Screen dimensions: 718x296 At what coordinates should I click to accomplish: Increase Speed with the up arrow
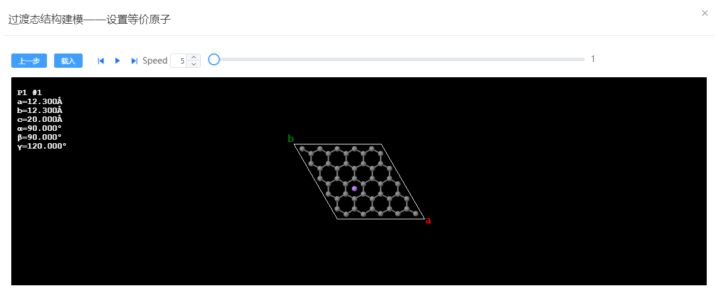[x=194, y=58]
